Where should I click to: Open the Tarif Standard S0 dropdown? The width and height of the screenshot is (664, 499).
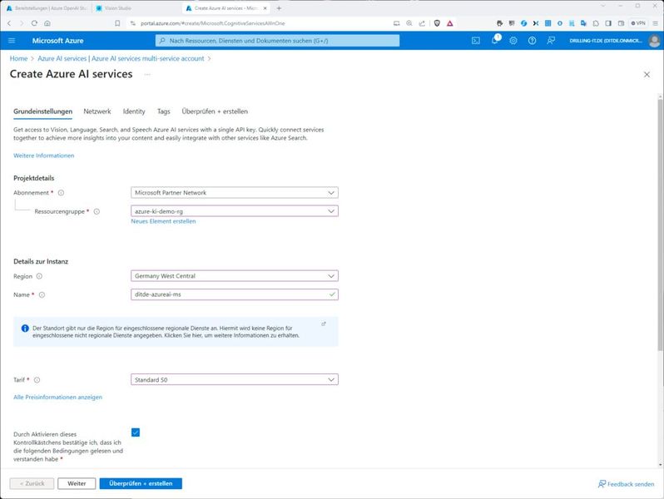235,379
